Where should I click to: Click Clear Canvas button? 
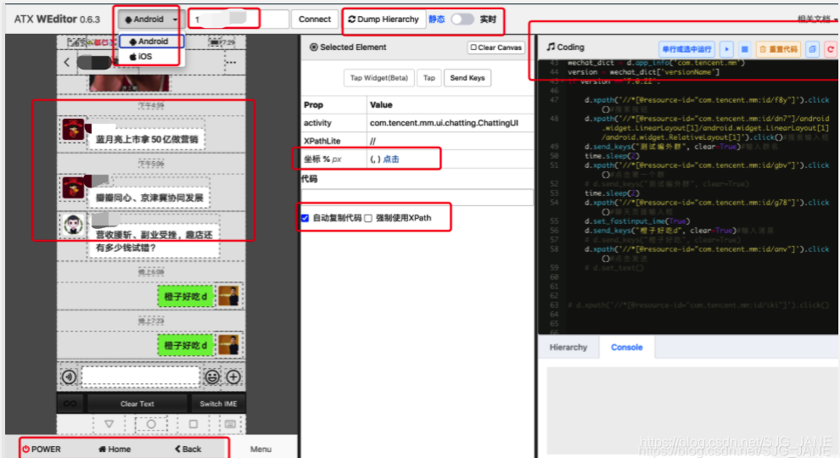[496, 47]
